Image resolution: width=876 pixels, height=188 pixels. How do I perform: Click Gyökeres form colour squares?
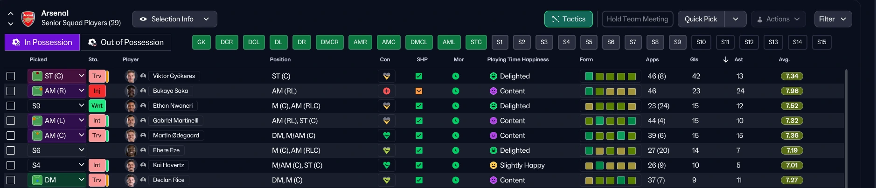610,76
